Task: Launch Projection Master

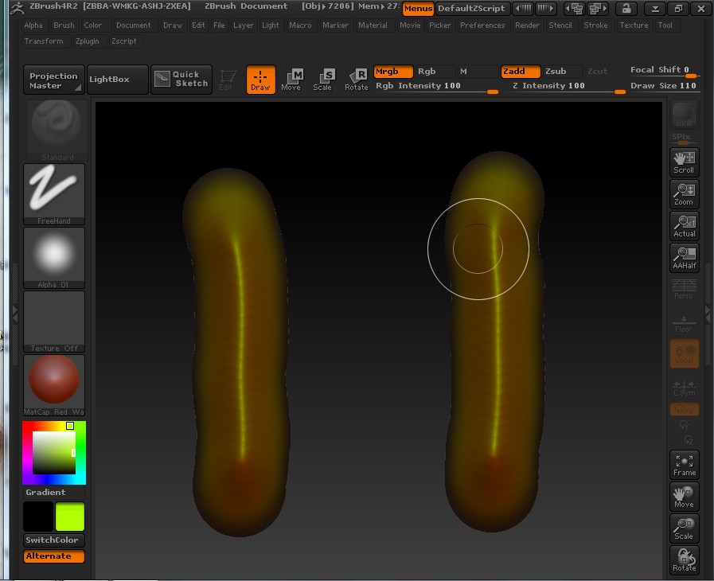Action: click(53, 80)
